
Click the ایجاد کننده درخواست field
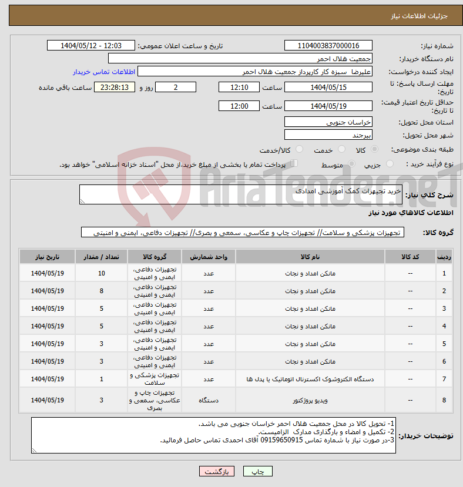click(255, 72)
